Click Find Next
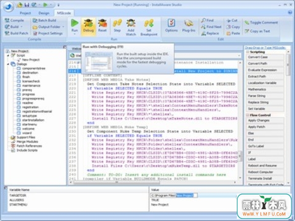 click(211, 27)
